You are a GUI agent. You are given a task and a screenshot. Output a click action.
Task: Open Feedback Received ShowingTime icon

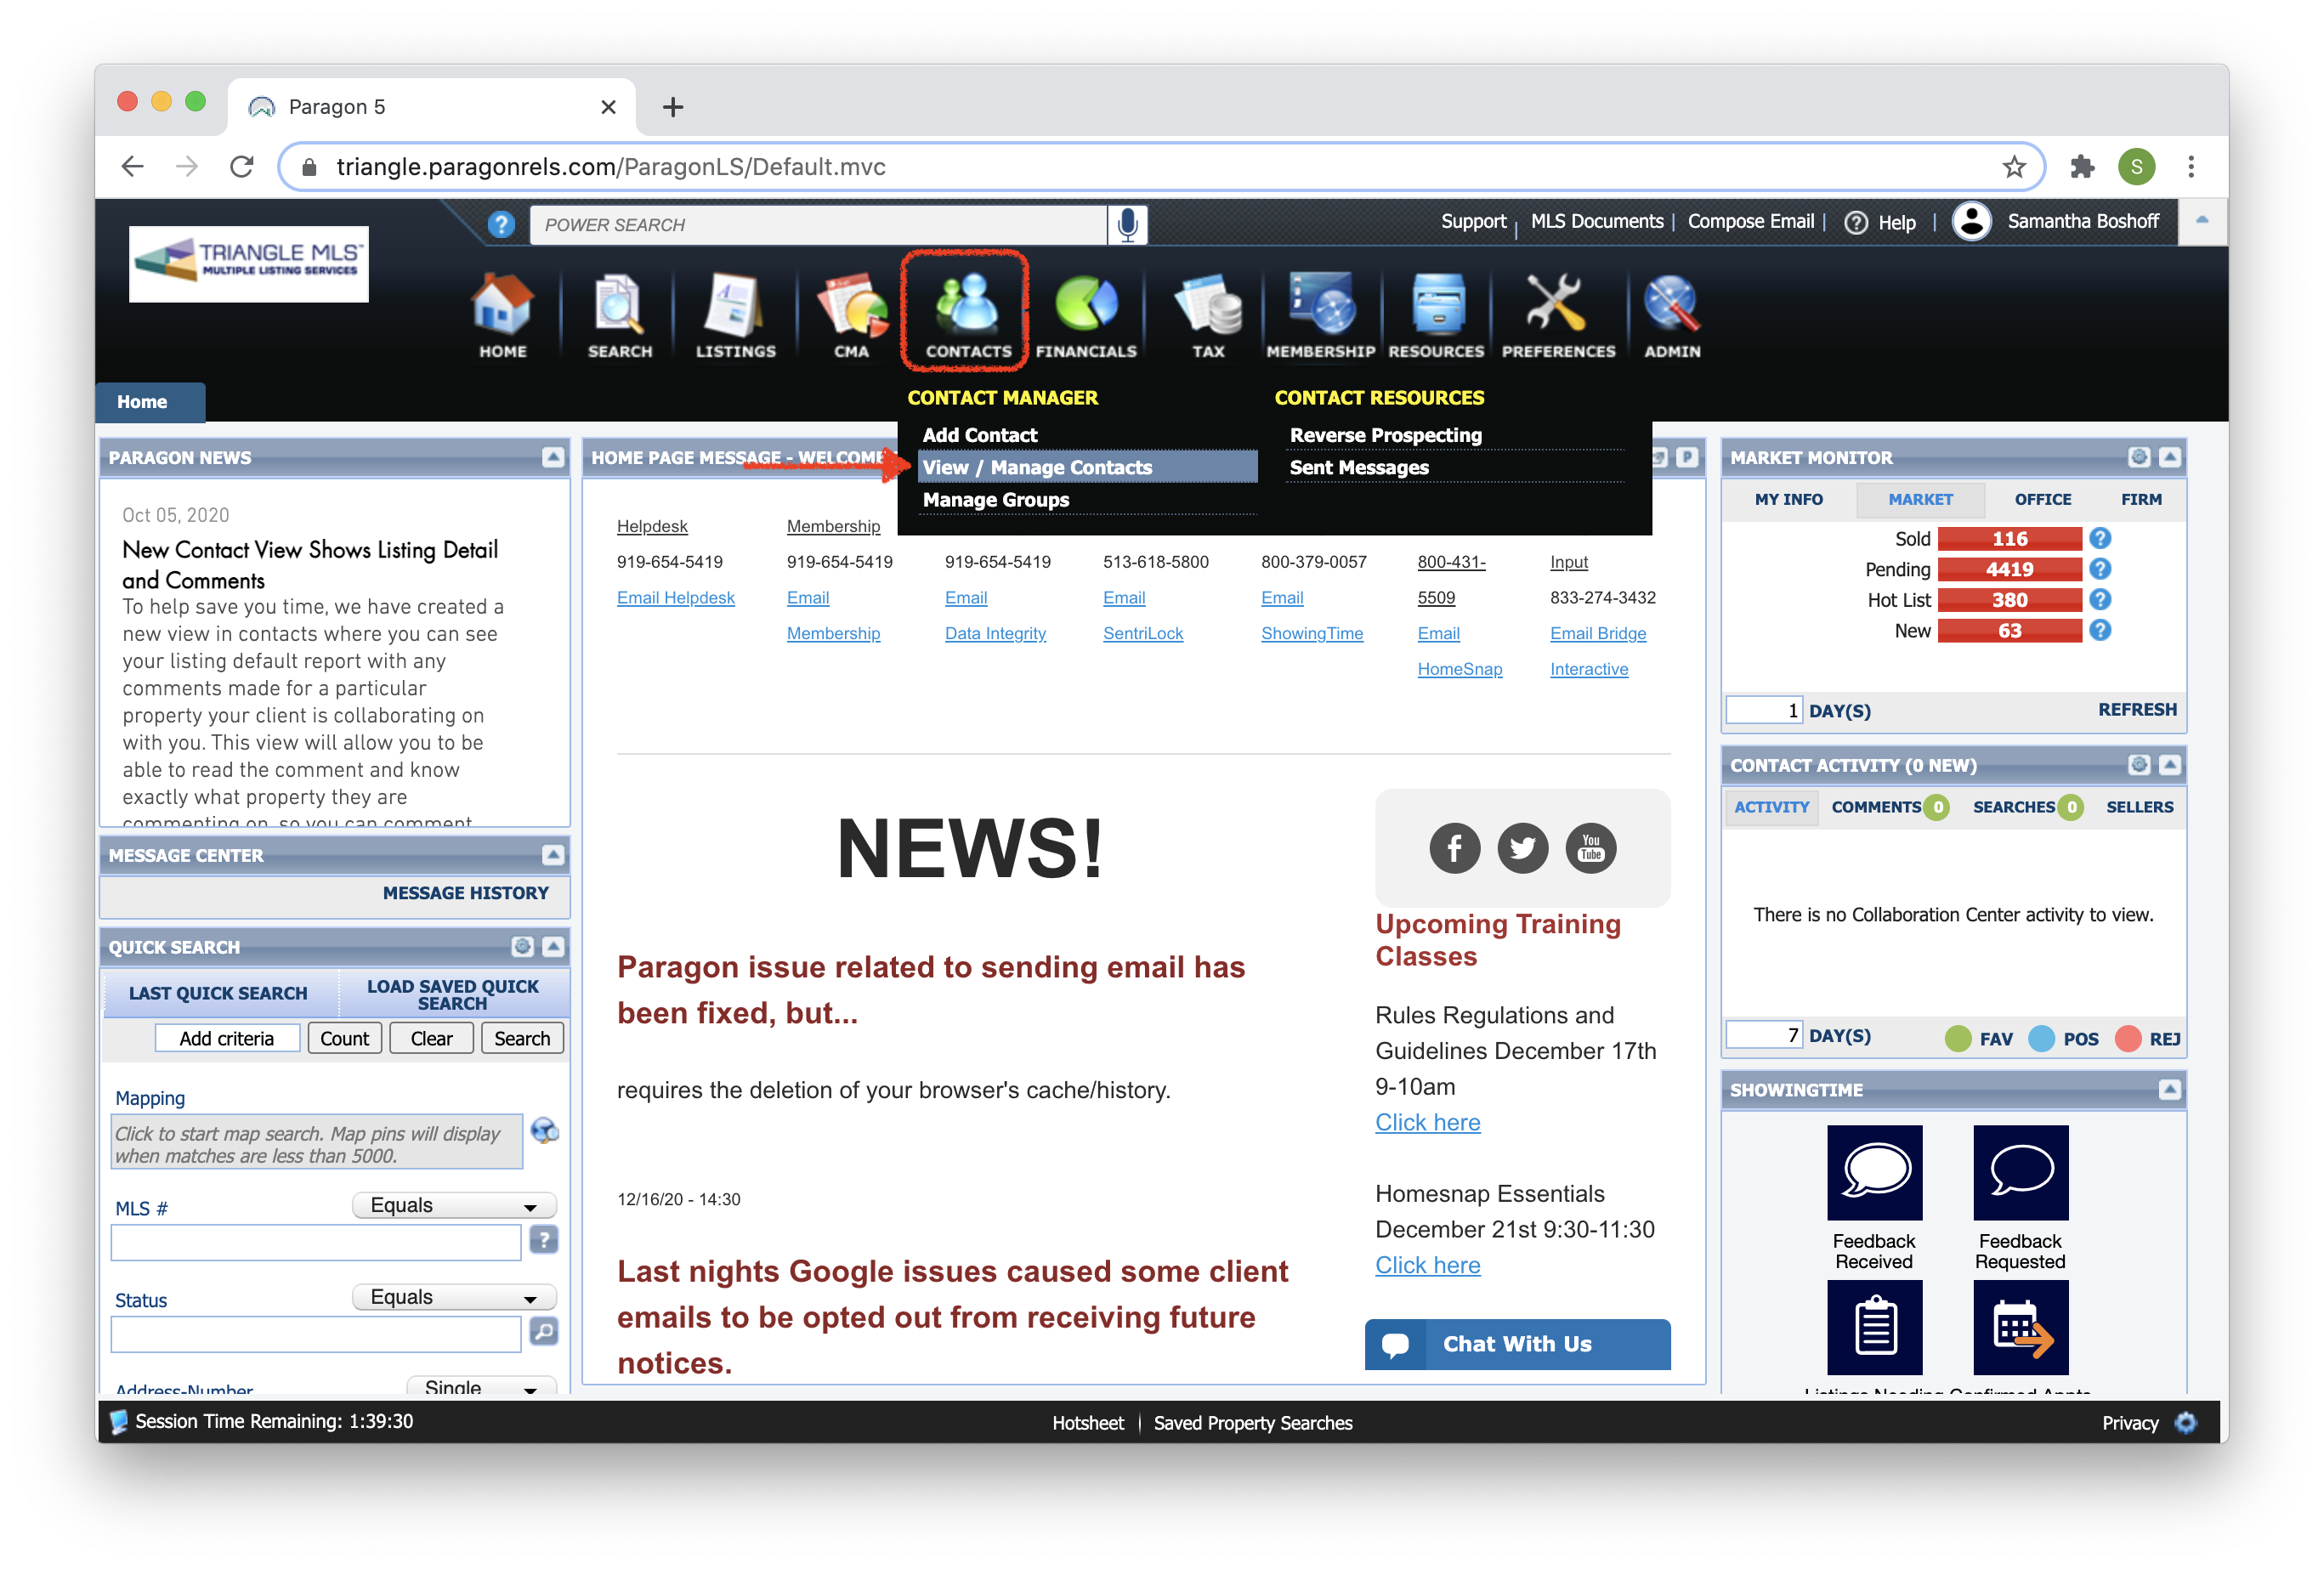[1874, 1172]
